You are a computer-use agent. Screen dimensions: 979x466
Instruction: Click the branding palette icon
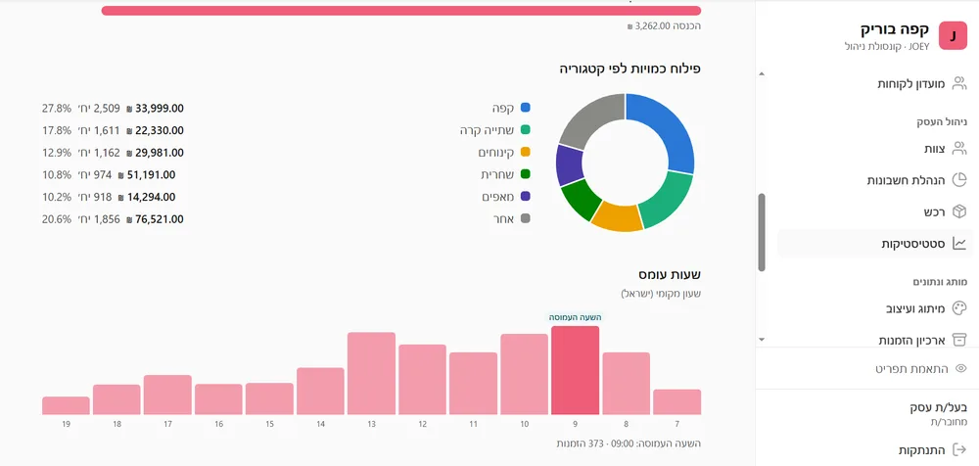pyautogui.click(x=958, y=308)
